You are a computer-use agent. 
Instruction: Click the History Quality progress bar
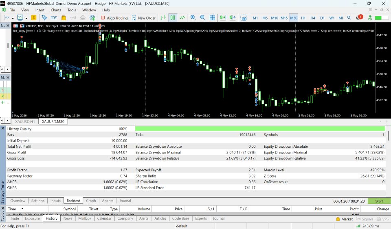click(x=260, y=129)
